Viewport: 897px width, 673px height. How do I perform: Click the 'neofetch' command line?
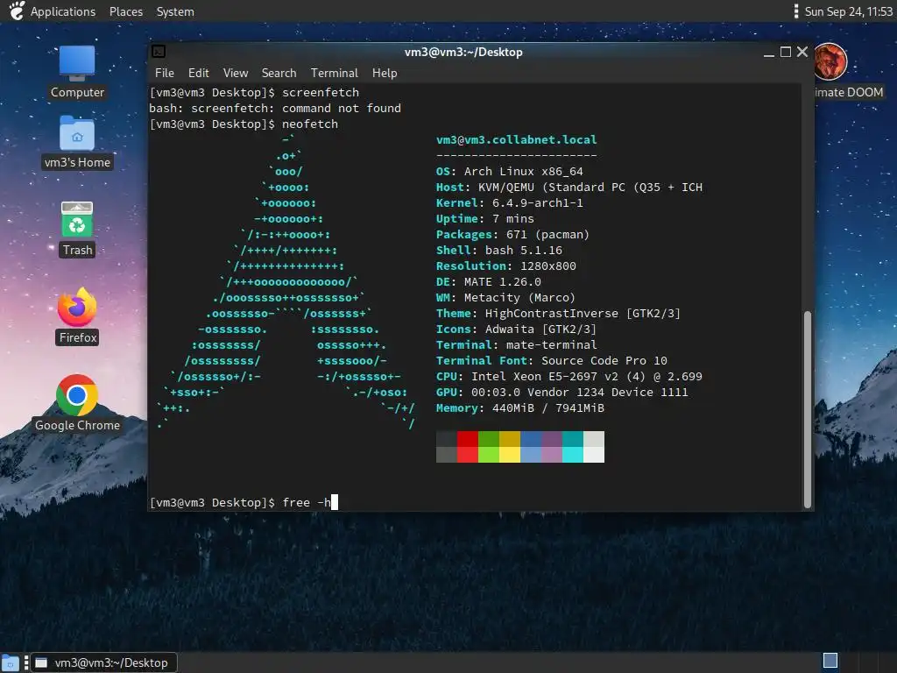pos(244,124)
